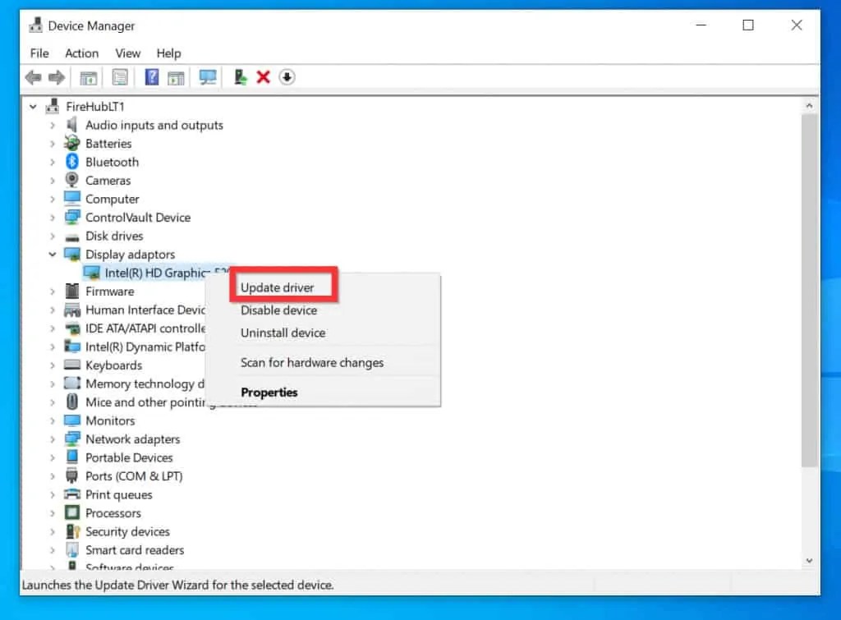
Task: Open the View menu
Action: click(x=127, y=53)
